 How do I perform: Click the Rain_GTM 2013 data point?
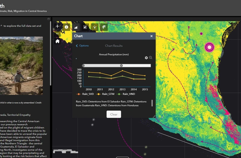(122, 71)
